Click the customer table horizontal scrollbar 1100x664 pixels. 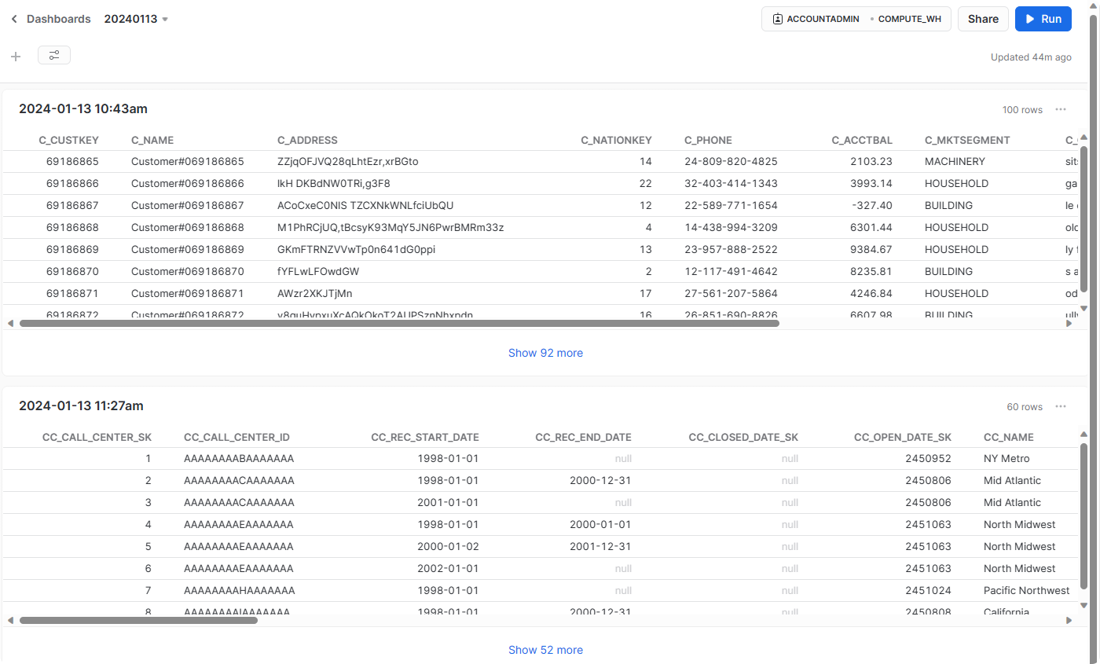(399, 323)
